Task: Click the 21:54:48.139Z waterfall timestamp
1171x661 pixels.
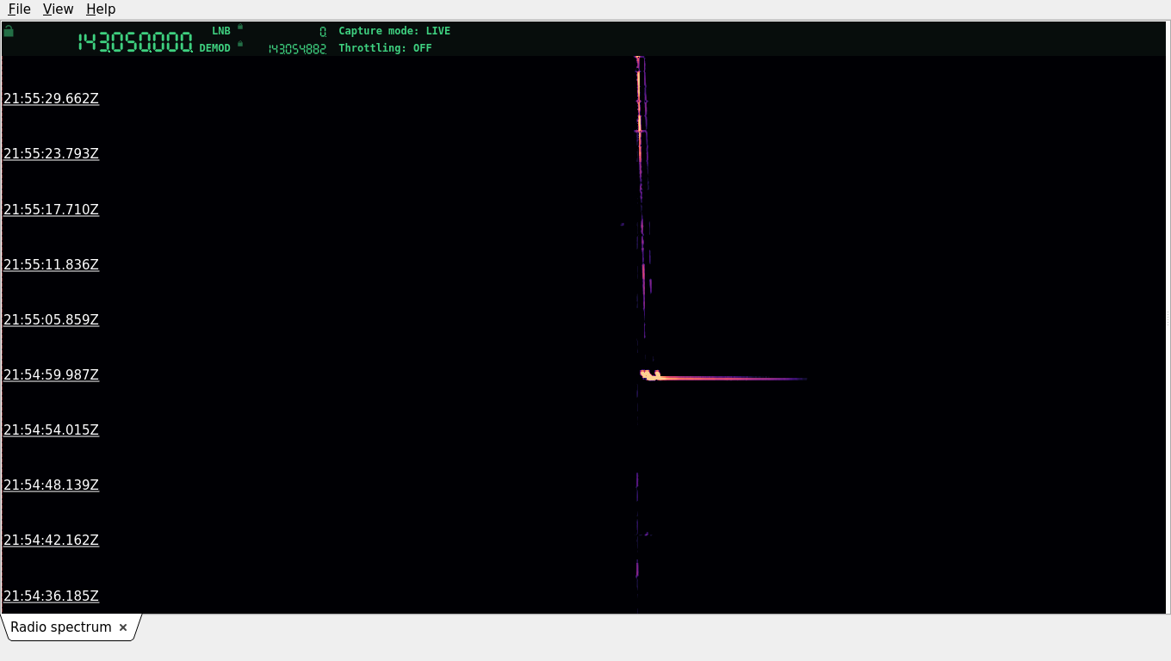Action: click(52, 485)
